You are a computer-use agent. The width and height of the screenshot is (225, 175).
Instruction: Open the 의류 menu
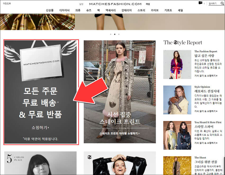tap(78, 10)
